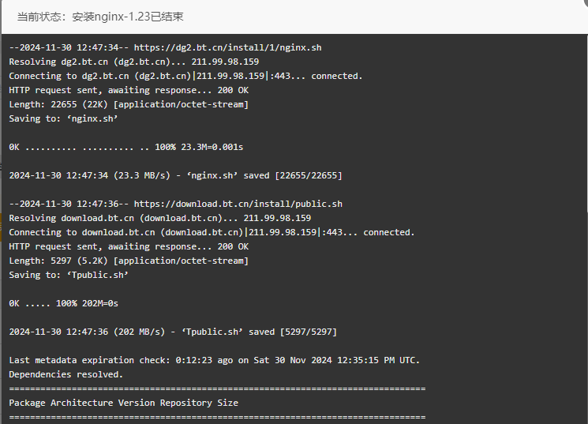The image size is (588, 424).
Task: Click "Saving to: 'Tpublic.sh'" line
Action: pyautogui.click(x=69, y=276)
